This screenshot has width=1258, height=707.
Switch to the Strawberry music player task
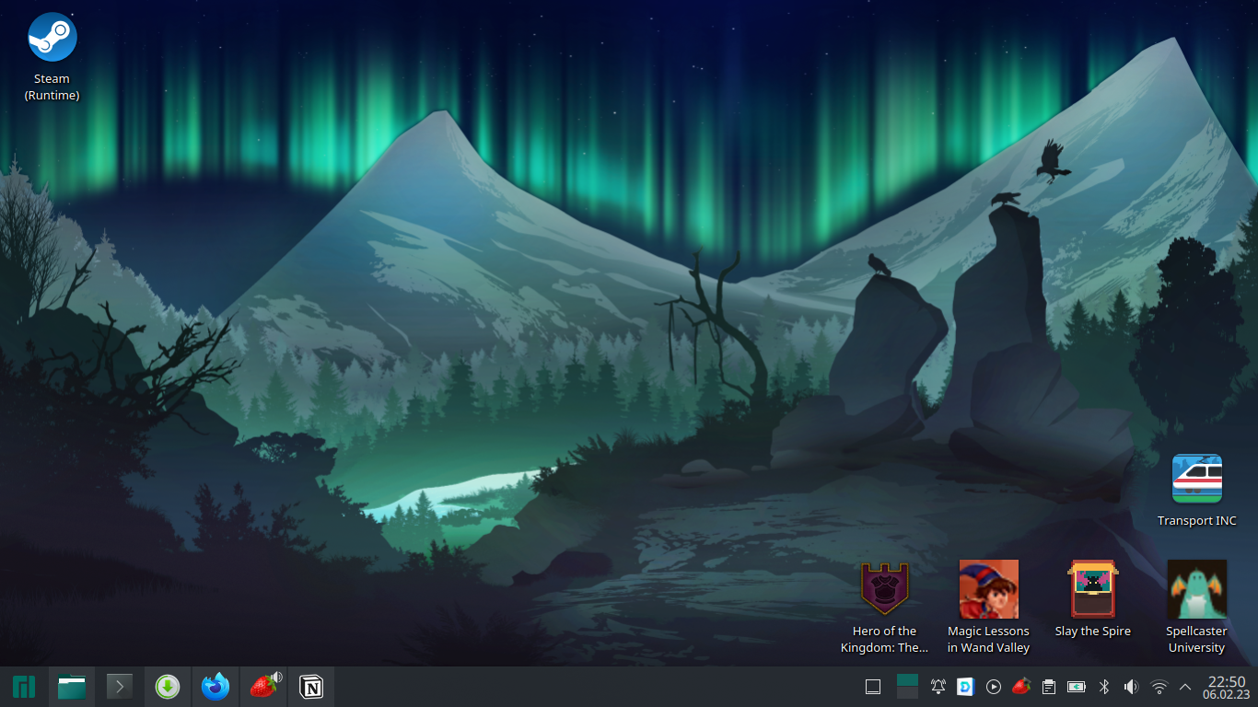(x=262, y=687)
